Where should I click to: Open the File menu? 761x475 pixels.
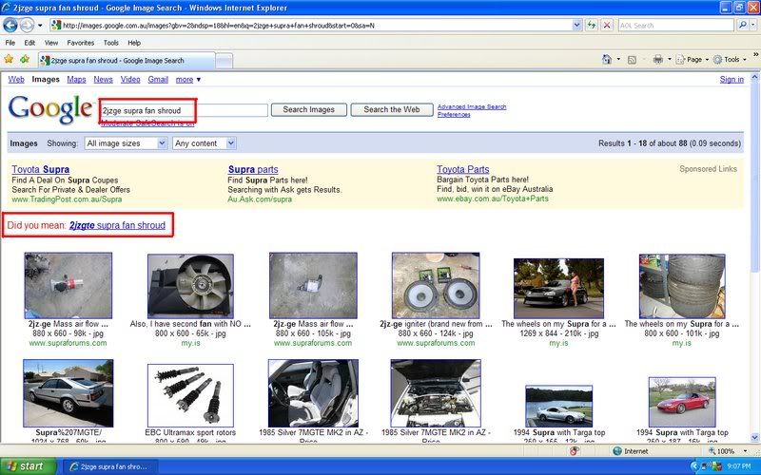click(x=10, y=43)
